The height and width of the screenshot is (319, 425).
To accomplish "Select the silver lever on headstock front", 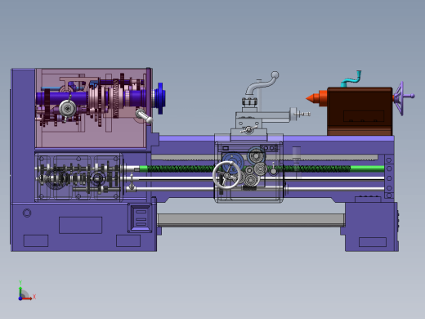I will click(x=144, y=115).
